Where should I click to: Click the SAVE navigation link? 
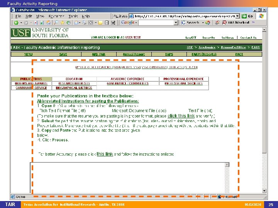tap(63, 54)
